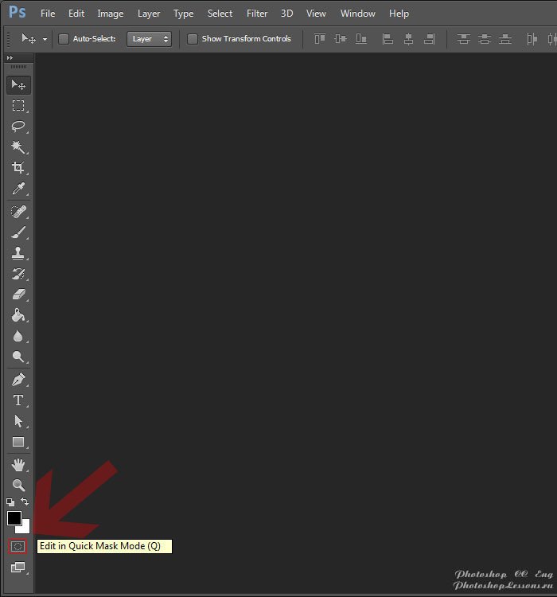Click the swap foreground/background colors arrow
557x597 pixels.
point(25,501)
